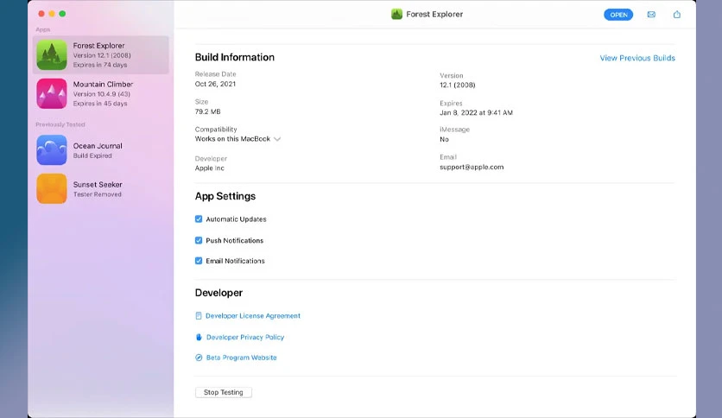Visit the Beta Program Website link
Viewport: 722px width, 418px height.
(241, 358)
